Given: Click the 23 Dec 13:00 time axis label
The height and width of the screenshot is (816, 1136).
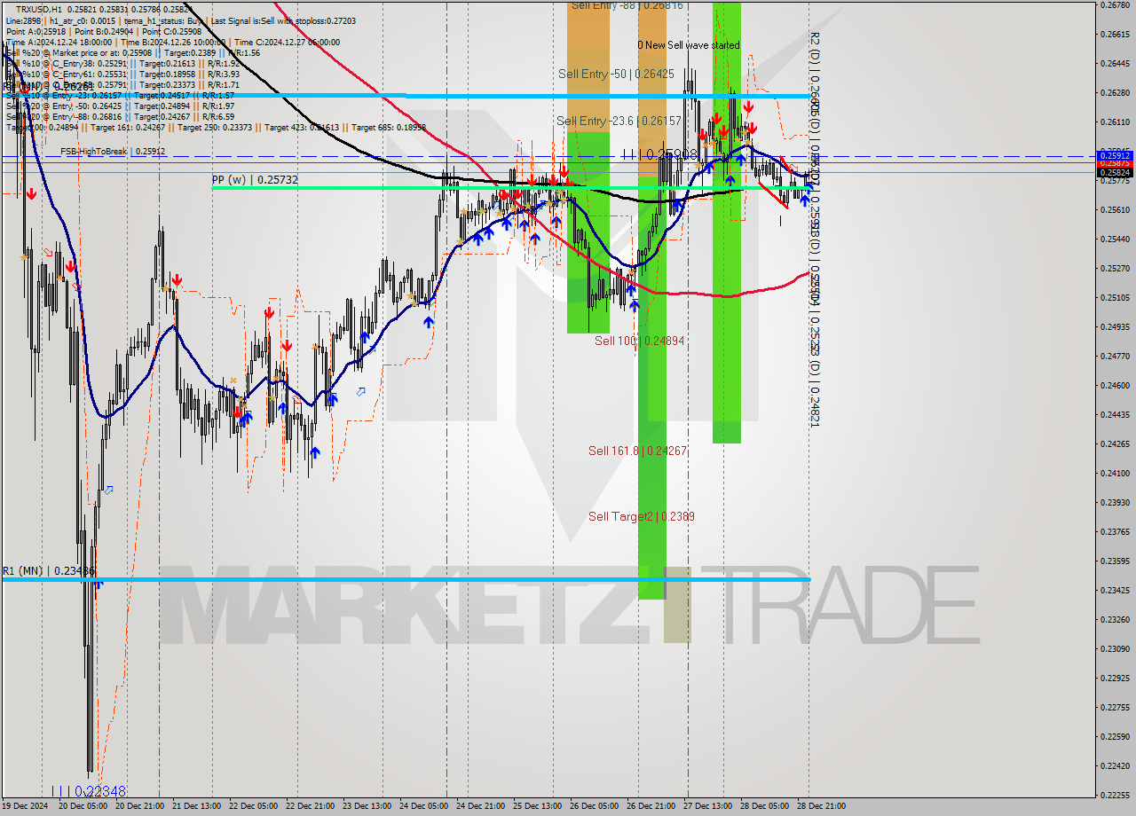Looking at the screenshot, I should [x=367, y=806].
